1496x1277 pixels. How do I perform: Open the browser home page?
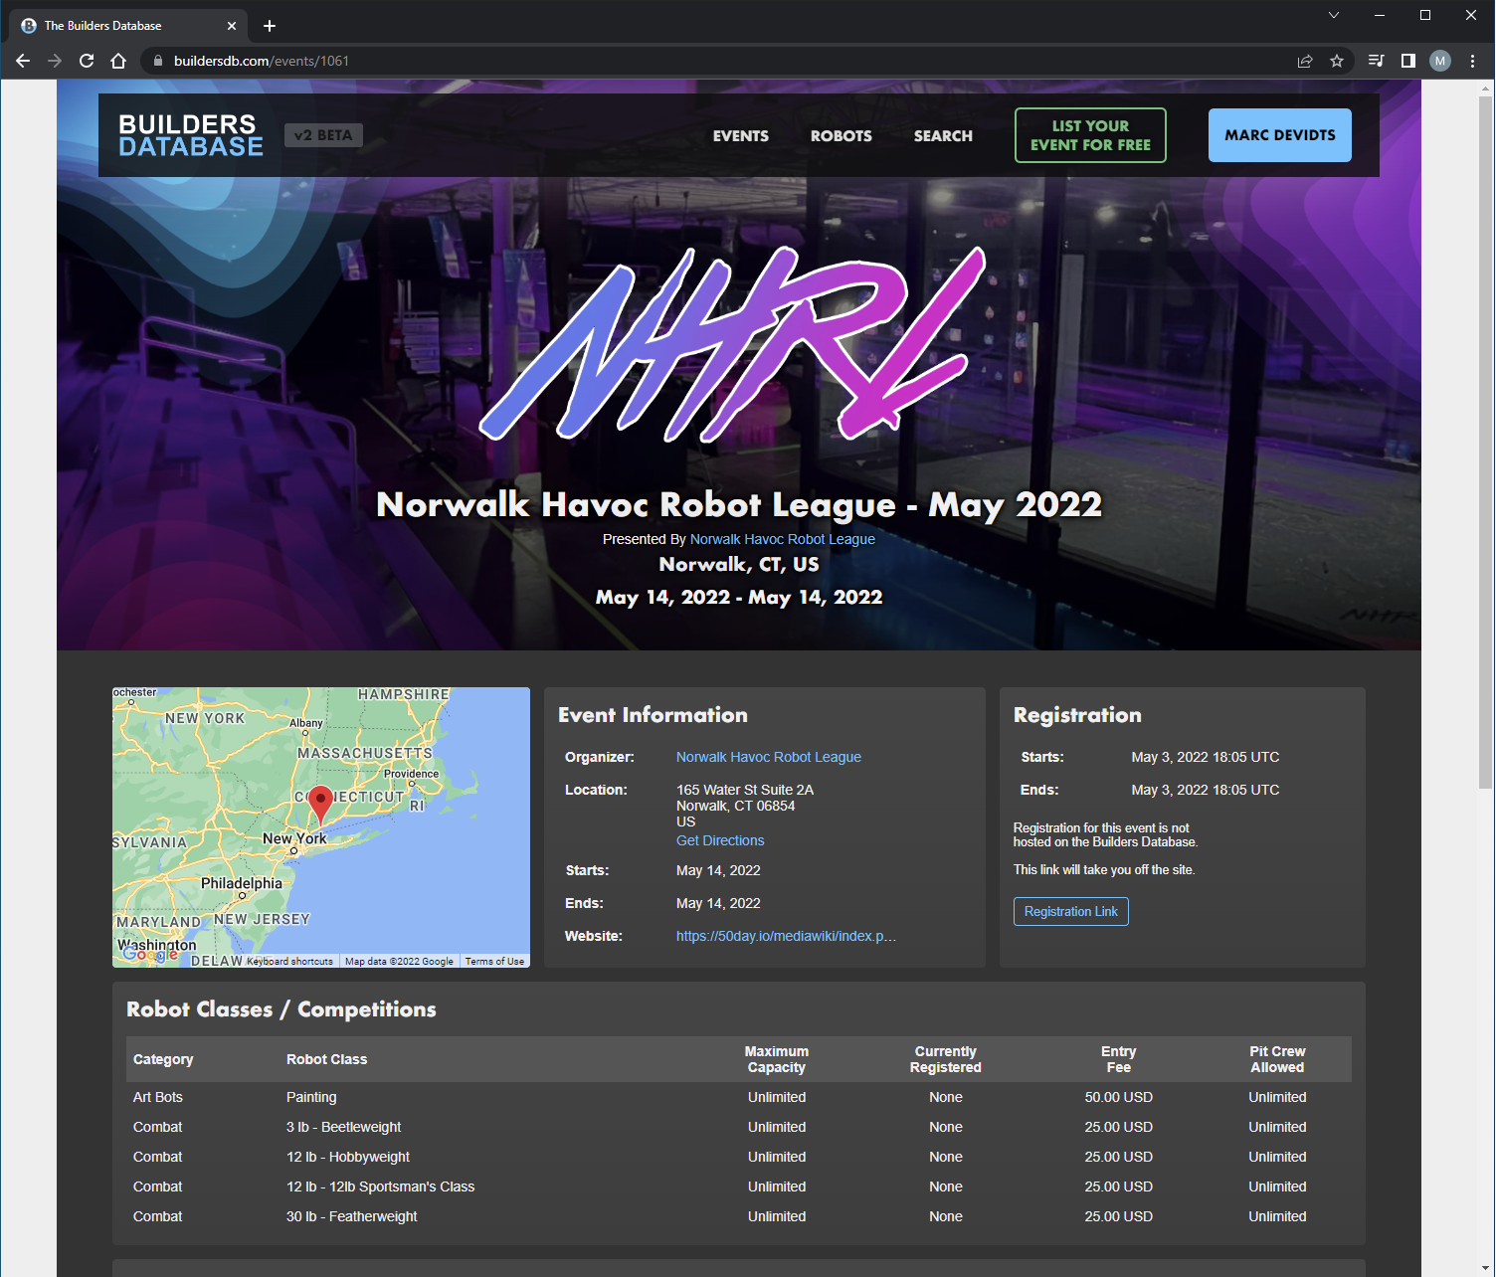pyautogui.click(x=118, y=61)
